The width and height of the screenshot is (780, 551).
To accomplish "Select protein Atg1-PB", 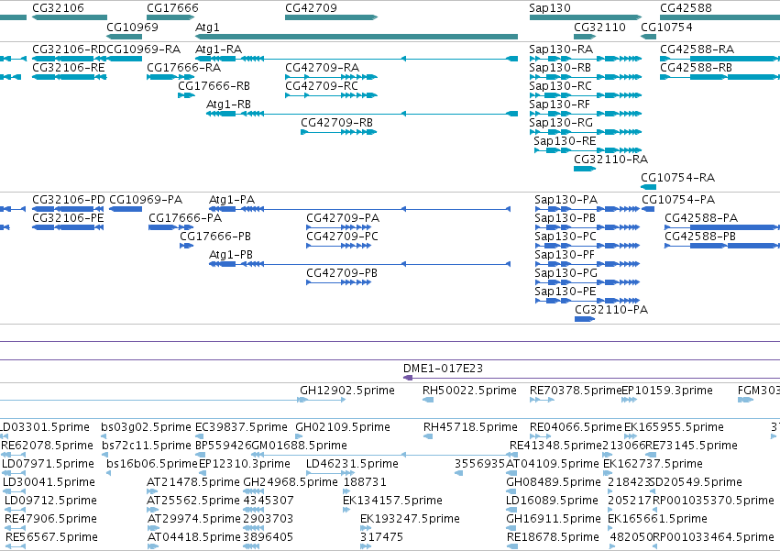I will tap(359, 264).
